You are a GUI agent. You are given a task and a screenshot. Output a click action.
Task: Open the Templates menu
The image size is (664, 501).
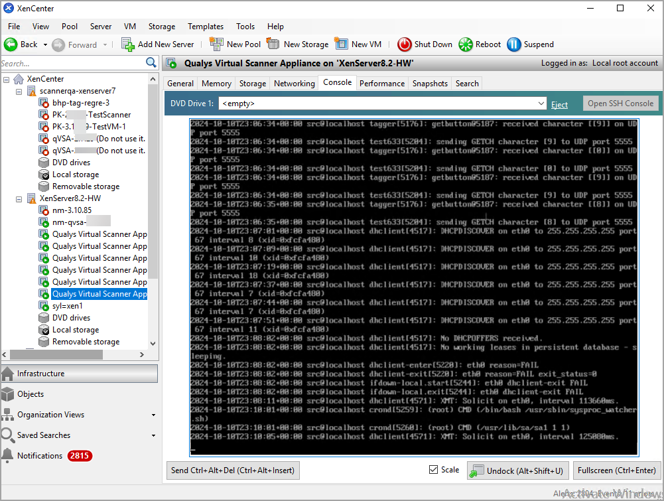206,27
